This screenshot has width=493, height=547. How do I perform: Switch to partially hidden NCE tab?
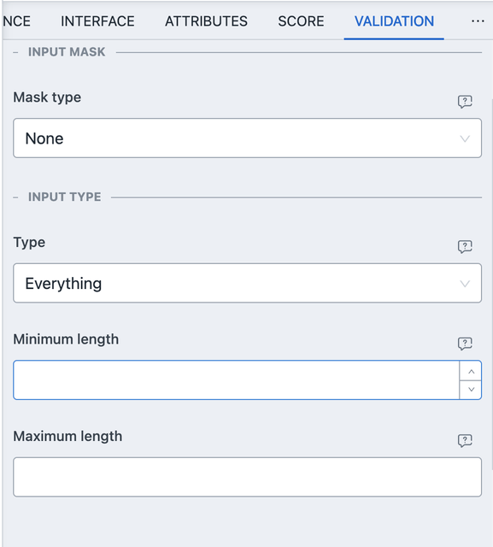[x=17, y=21]
